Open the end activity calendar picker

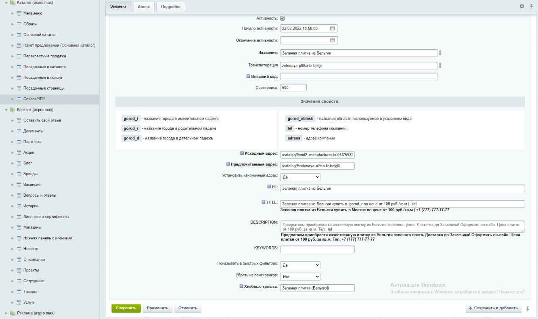tap(333, 40)
